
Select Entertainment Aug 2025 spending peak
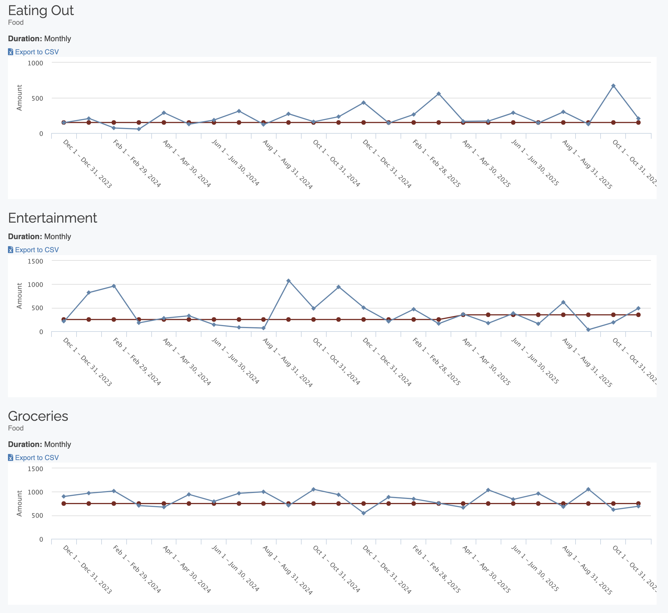563,302
